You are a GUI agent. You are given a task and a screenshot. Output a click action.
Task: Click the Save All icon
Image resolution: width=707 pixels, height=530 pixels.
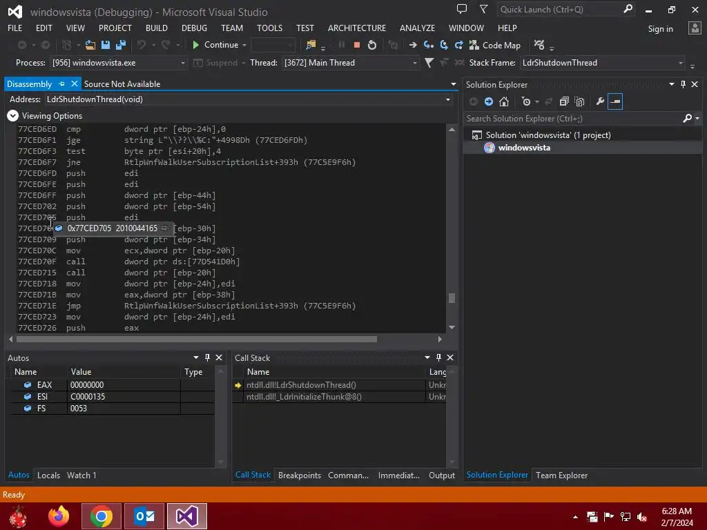[x=121, y=45]
